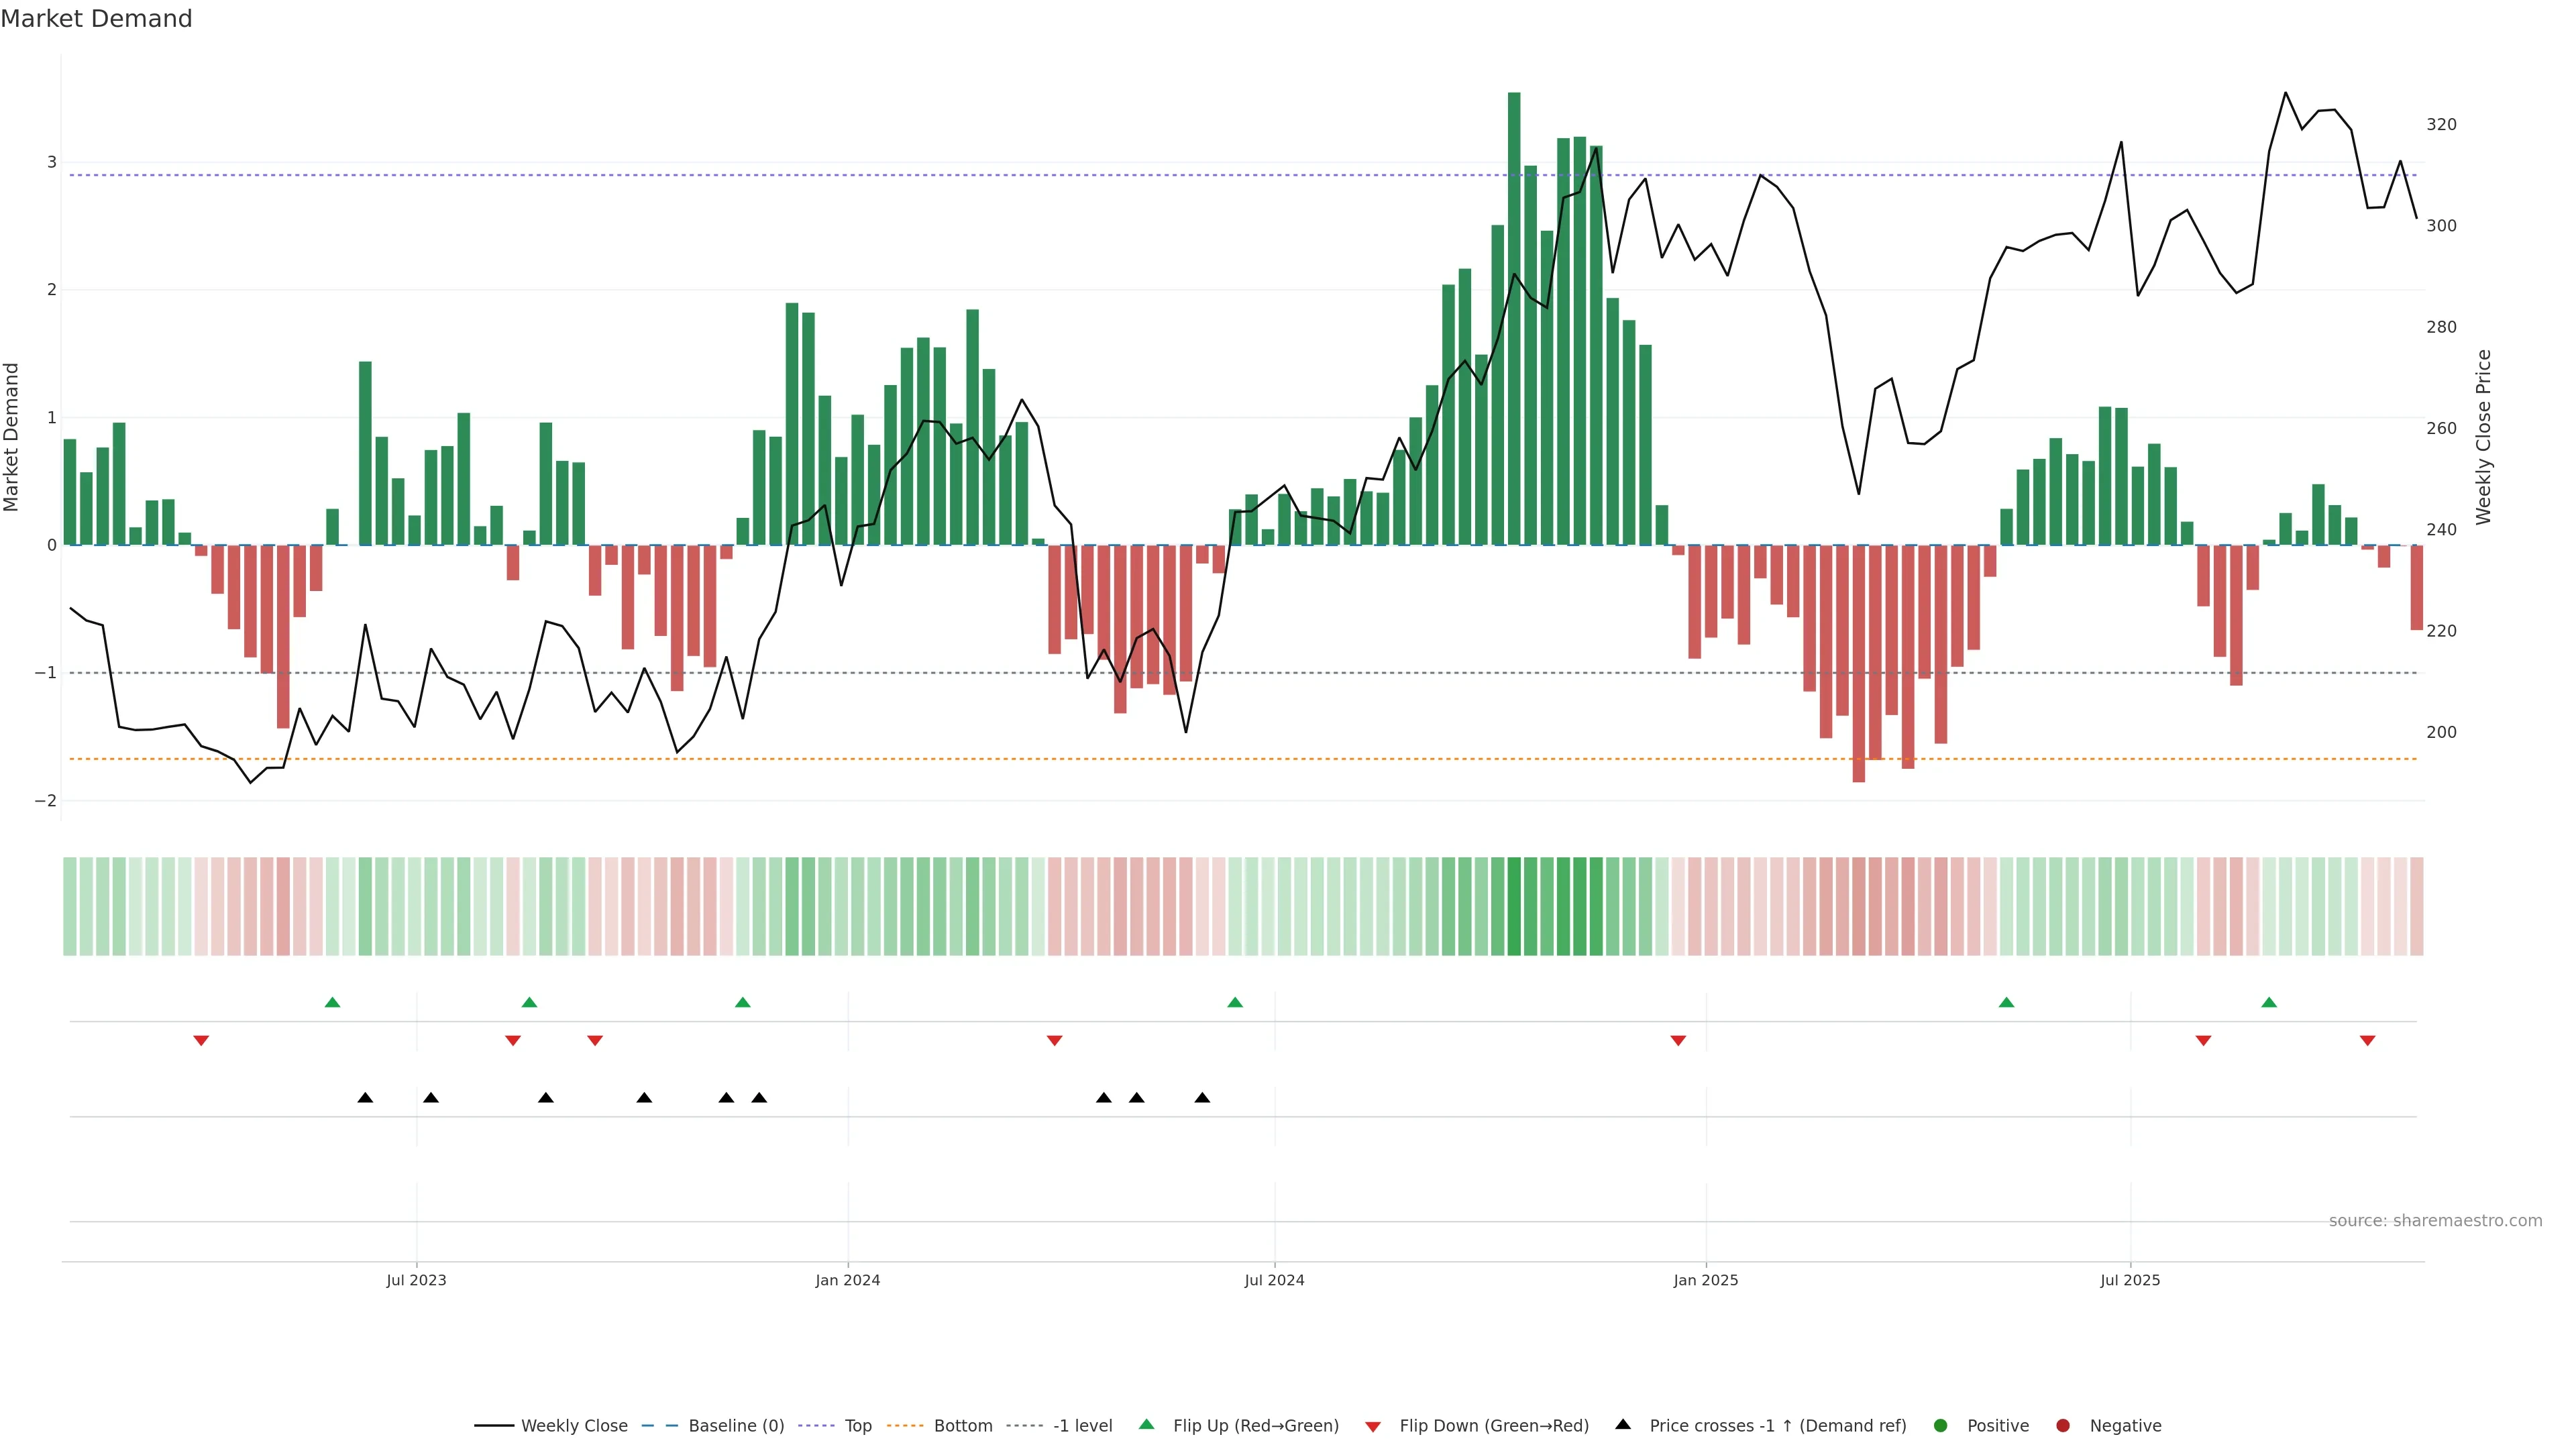Click the dark red Negative legend dot
2576x1449 pixels.
[x=2063, y=1426]
